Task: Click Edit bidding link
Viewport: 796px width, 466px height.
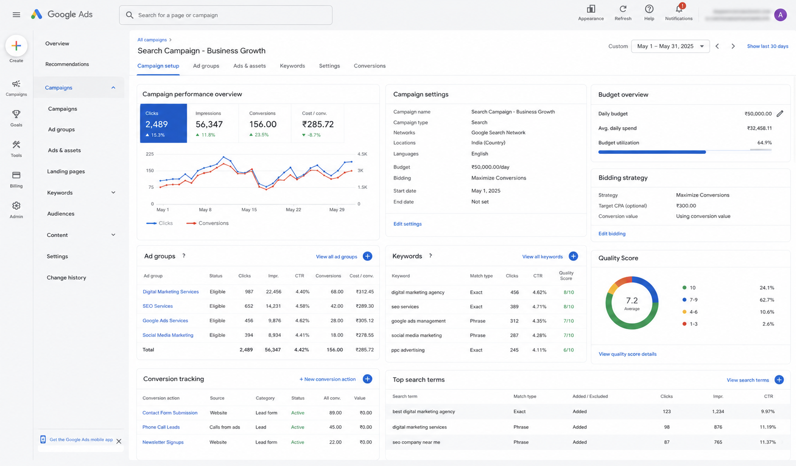Action: coord(612,233)
